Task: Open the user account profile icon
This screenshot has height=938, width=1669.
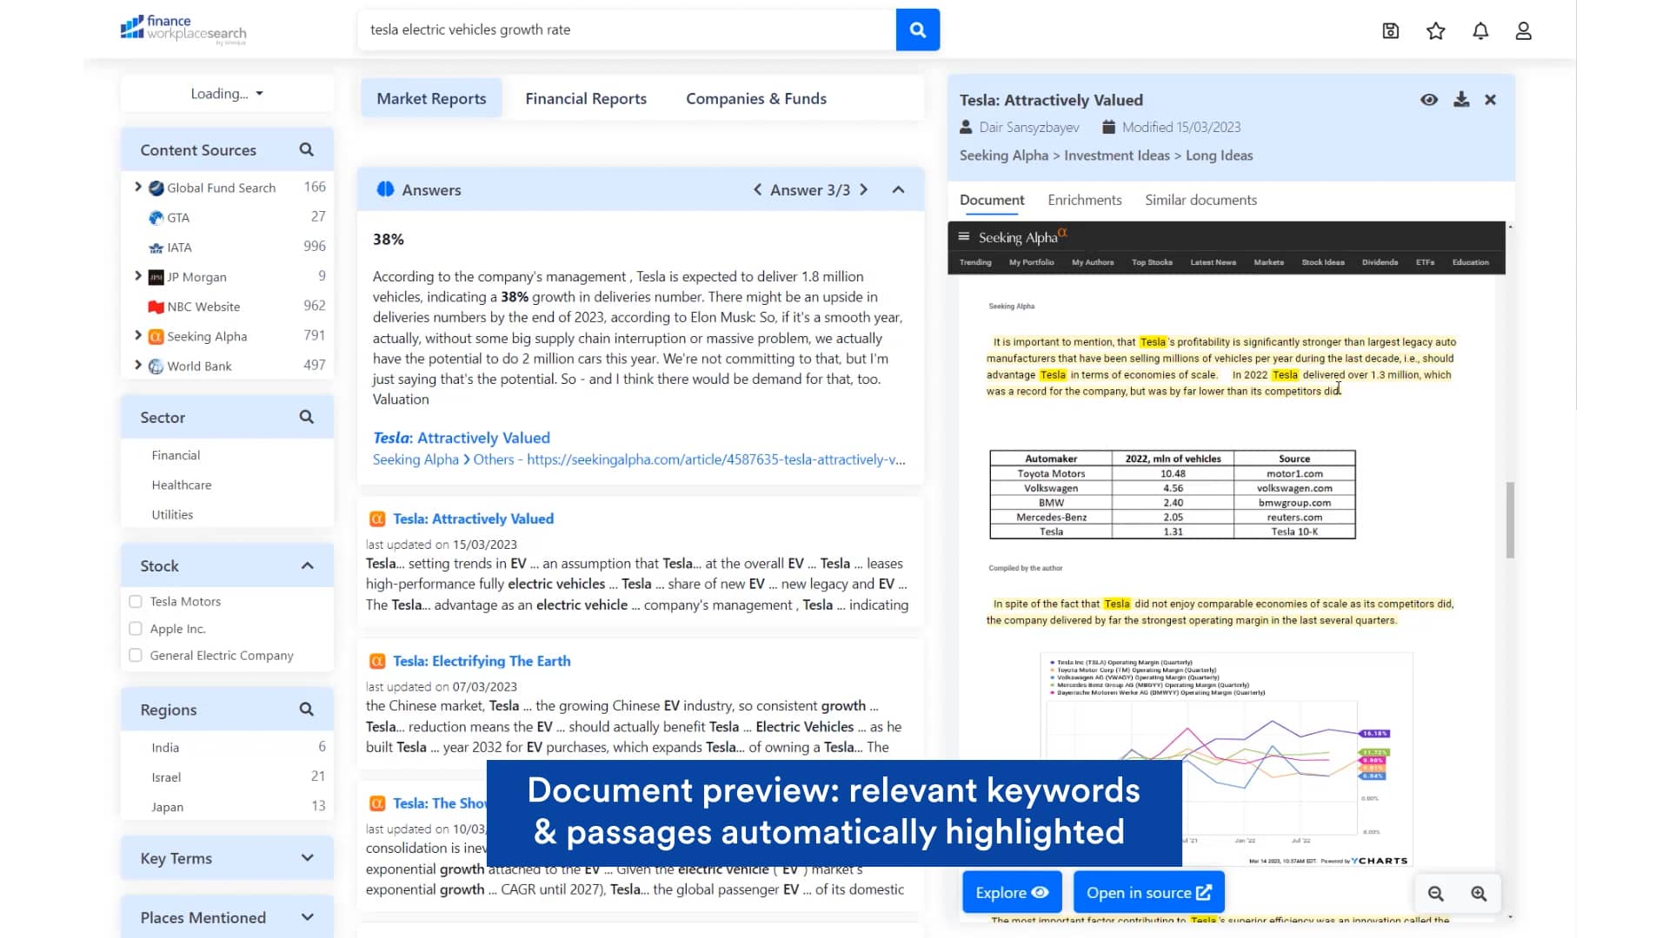Action: tap(1524, 30)
